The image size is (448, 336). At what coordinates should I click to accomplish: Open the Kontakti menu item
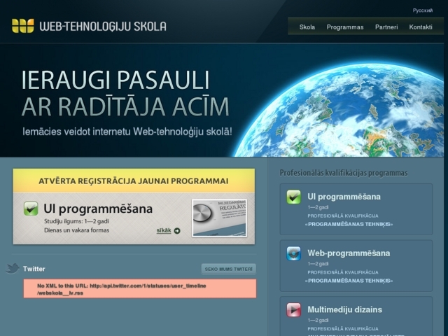421,27
